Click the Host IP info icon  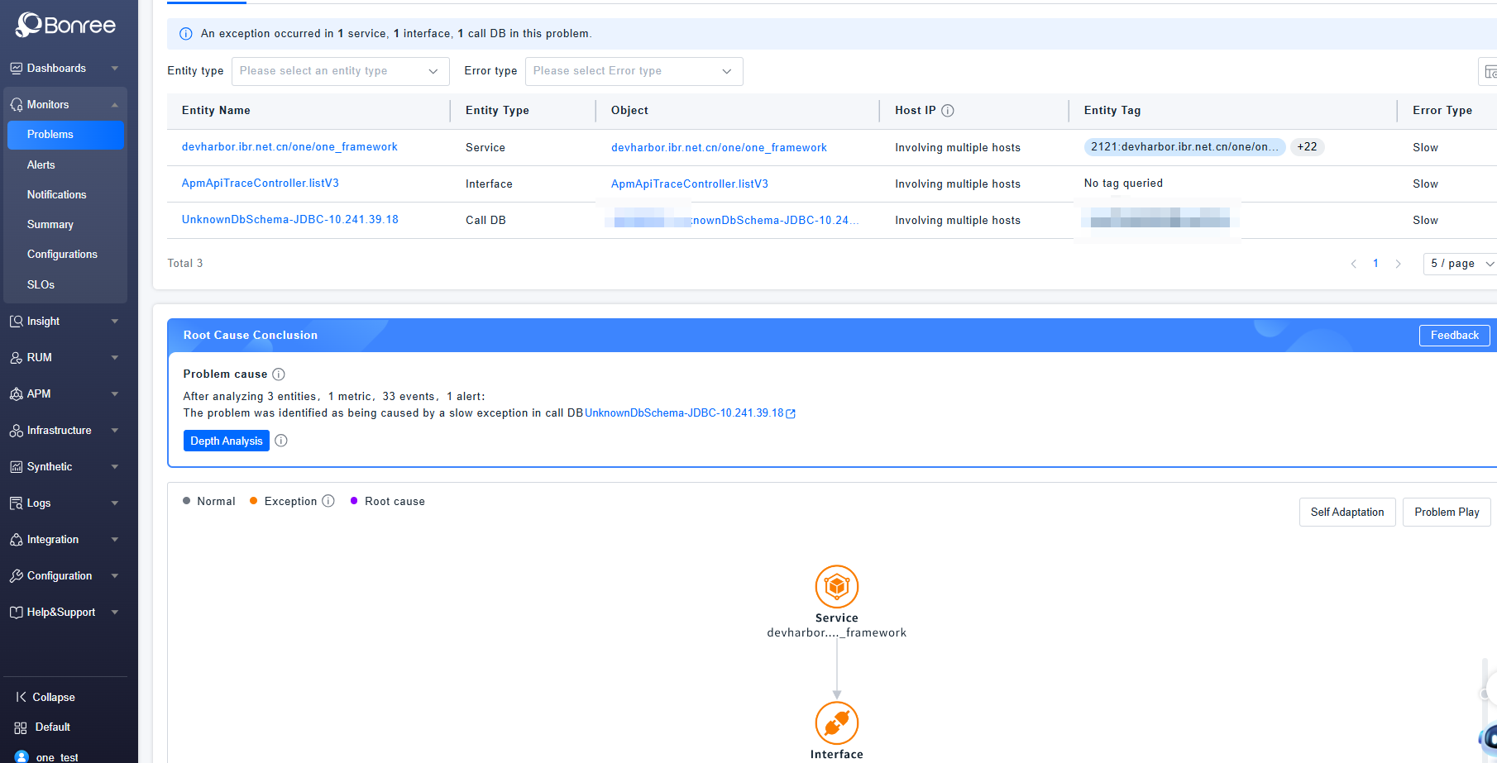(x=948, y=111)
